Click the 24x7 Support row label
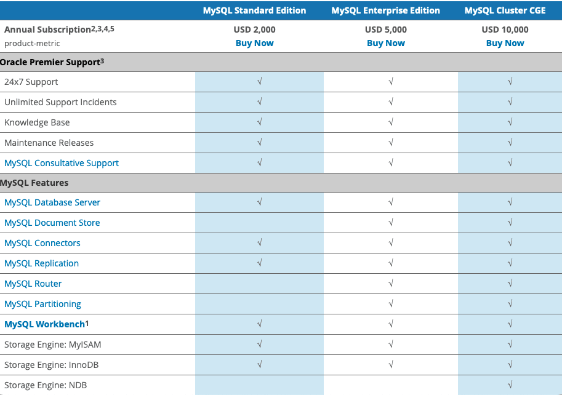 [31, 82]
